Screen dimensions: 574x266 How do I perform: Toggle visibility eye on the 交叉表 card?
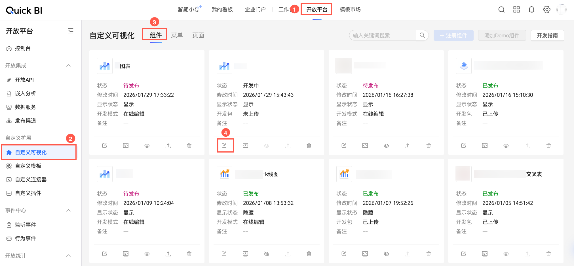tap(506, 254)
